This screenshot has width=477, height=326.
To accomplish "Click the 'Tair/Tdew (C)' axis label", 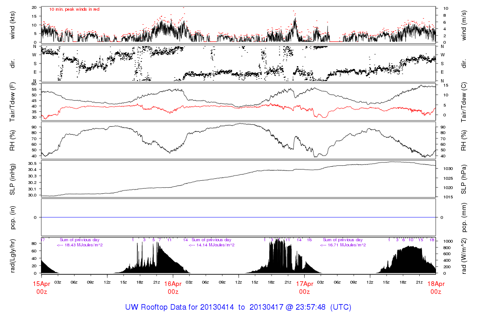I will click(x=463, y=102).
